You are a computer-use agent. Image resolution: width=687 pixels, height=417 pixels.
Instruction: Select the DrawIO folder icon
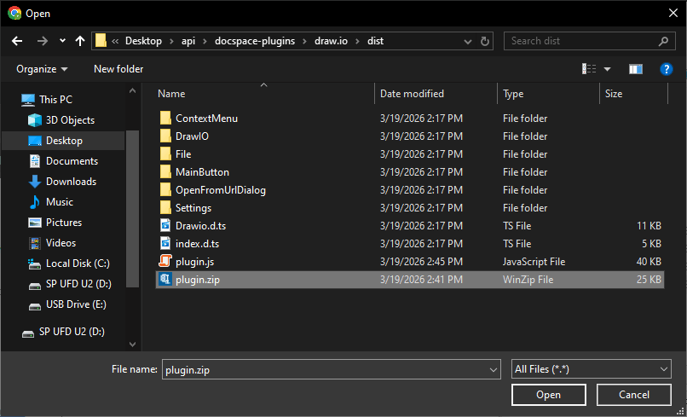tap(165, 136)
